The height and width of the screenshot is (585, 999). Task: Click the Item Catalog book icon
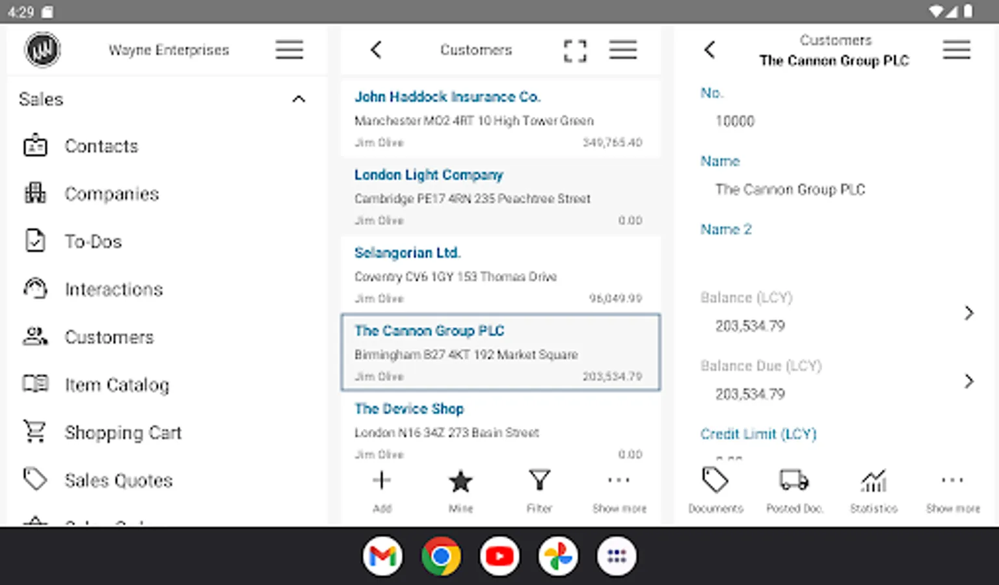(x=35, y=383)
